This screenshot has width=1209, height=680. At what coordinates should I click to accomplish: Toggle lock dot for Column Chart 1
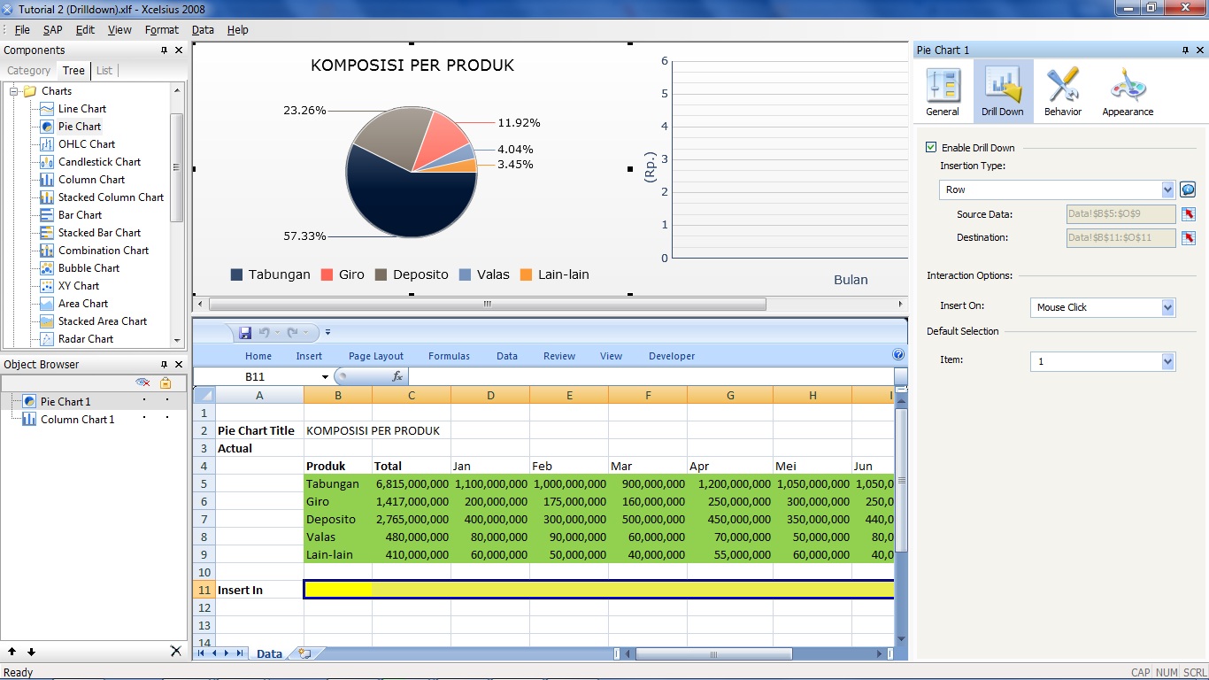pos(166,419)
